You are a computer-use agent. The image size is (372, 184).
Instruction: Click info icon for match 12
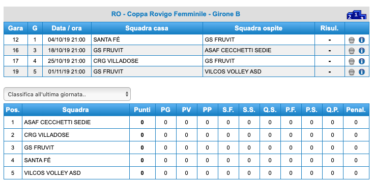[361, 40]
